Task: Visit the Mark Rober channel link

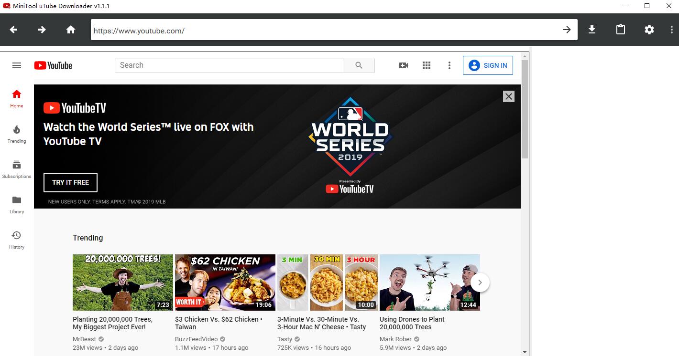Action: (395, 339)
